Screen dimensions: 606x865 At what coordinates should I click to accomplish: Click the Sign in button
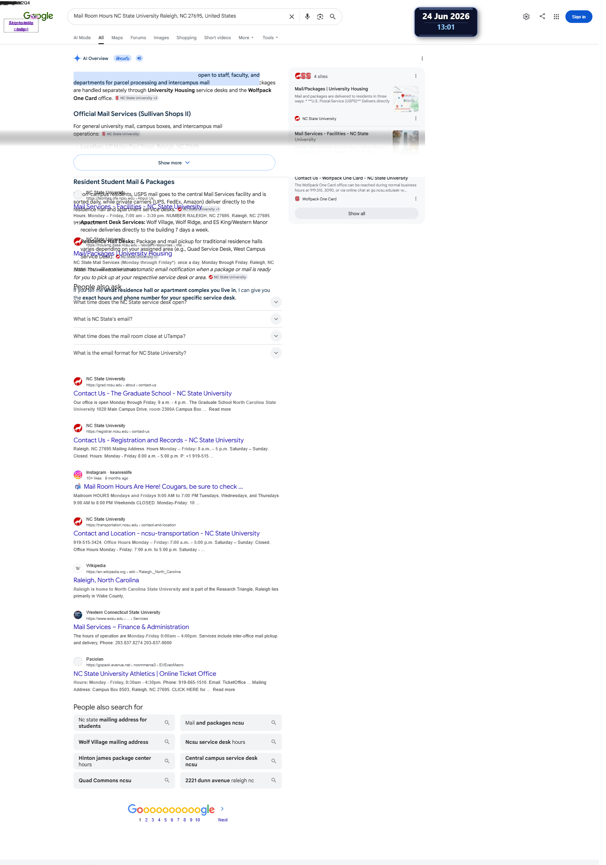tap(578, 17)
